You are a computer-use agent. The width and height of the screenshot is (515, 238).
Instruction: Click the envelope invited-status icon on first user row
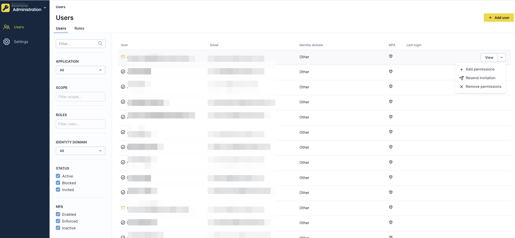(x=123, y=56)
